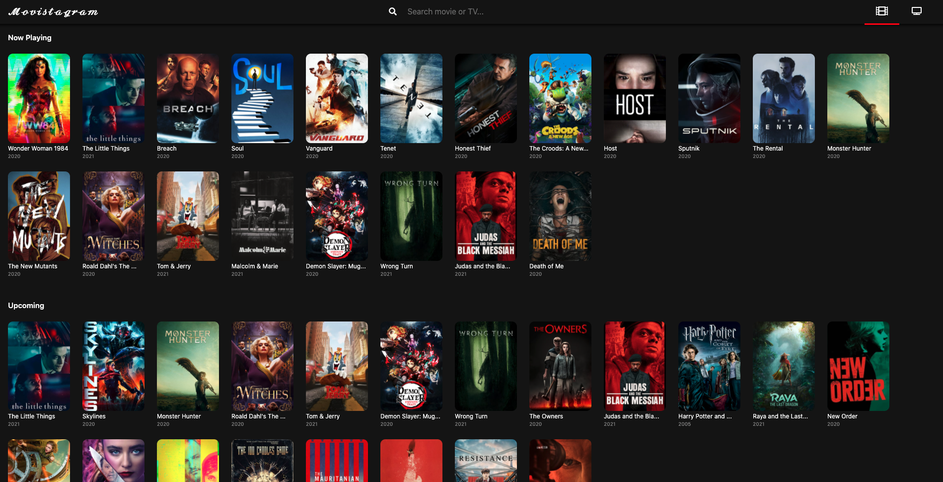The image size is (943, 482).
Task: Click the Death of Me title text
Action: (546, 266)
